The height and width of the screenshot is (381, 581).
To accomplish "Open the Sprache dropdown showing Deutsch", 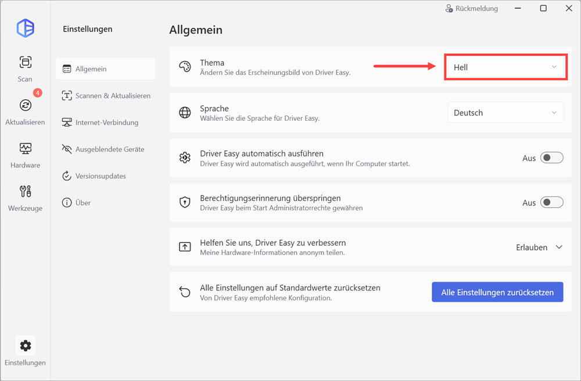I will [x=505, y=113].
